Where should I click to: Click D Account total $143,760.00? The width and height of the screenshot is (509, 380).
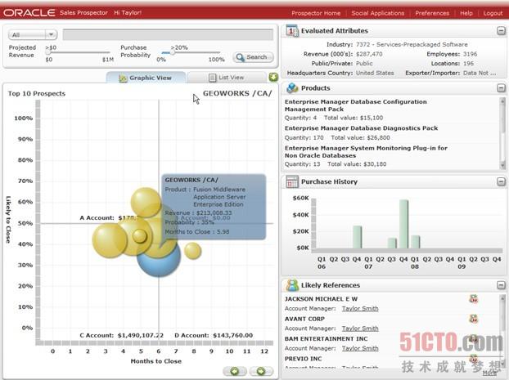click(x=232, y=336)
